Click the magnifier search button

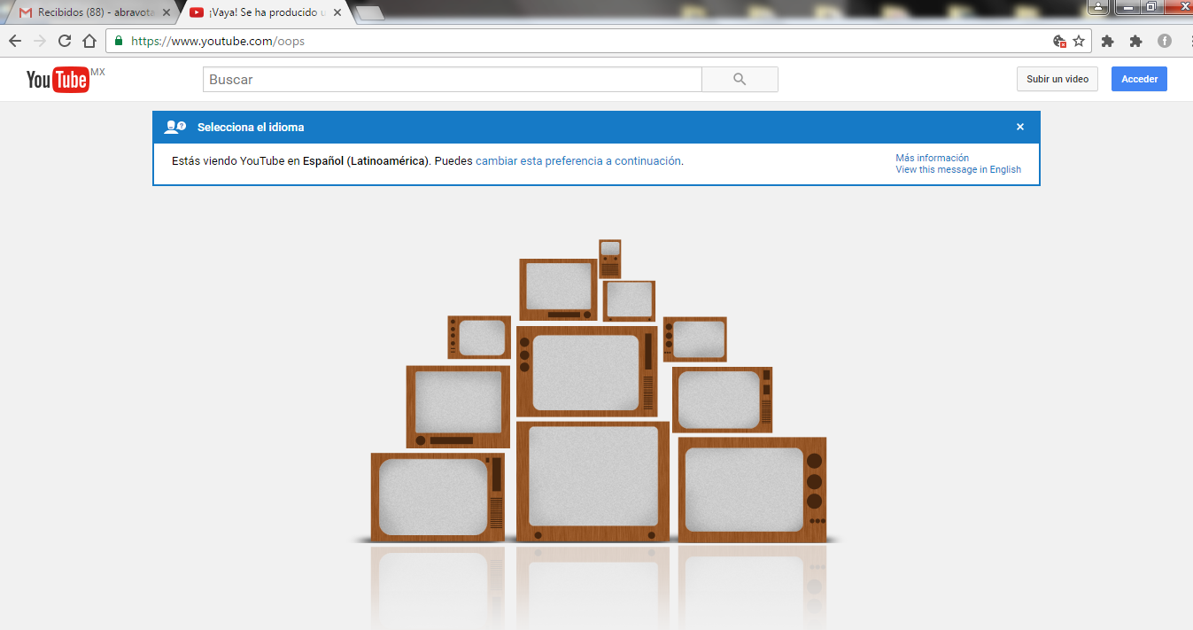click(x=740, y=79)
